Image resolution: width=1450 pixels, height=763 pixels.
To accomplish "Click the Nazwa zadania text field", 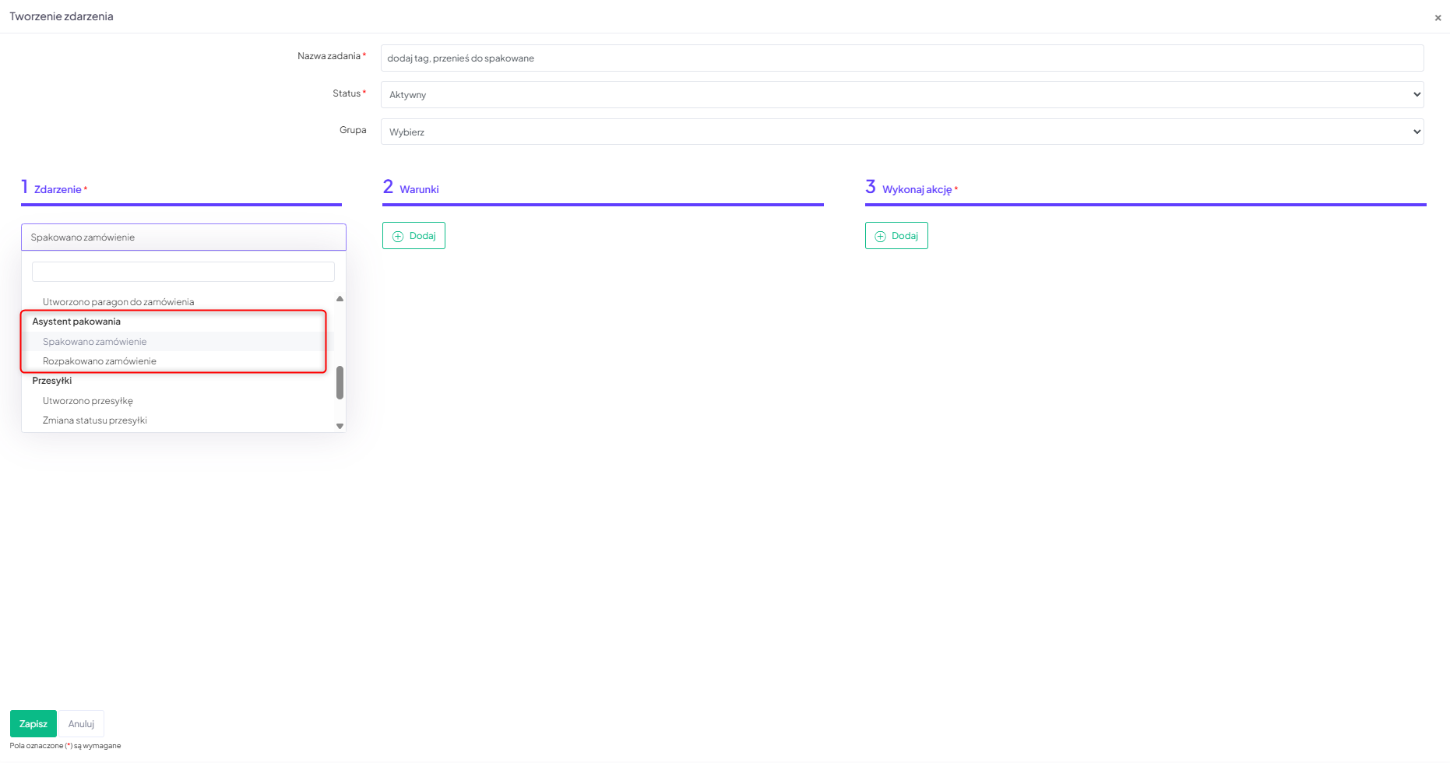I will [x=901, y=58].
